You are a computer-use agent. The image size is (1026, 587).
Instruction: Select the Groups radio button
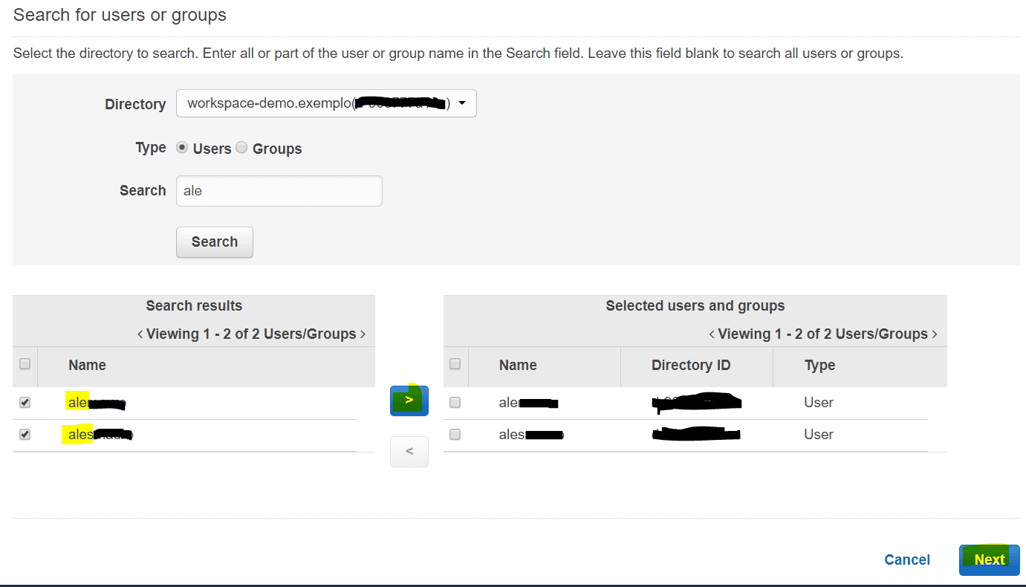coord(241,148)
